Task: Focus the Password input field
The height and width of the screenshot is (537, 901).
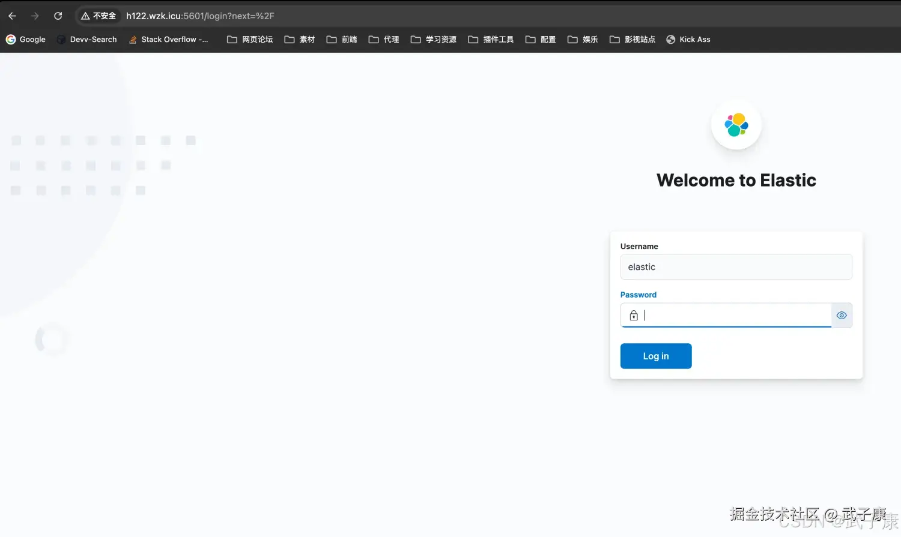Action: 726,315
